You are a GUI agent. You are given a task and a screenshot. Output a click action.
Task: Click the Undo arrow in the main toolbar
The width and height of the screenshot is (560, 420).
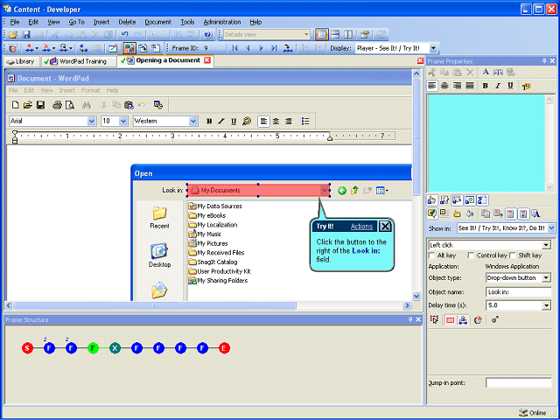click(124, 35)
